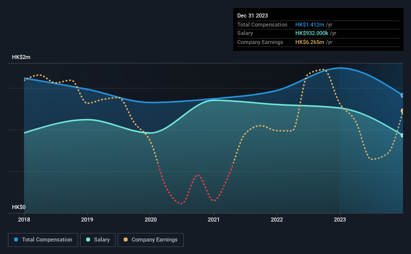Screen dimensions: 411x254
Task: Click the Dec 31 2023 tooltip date
Action: point(253,15)
